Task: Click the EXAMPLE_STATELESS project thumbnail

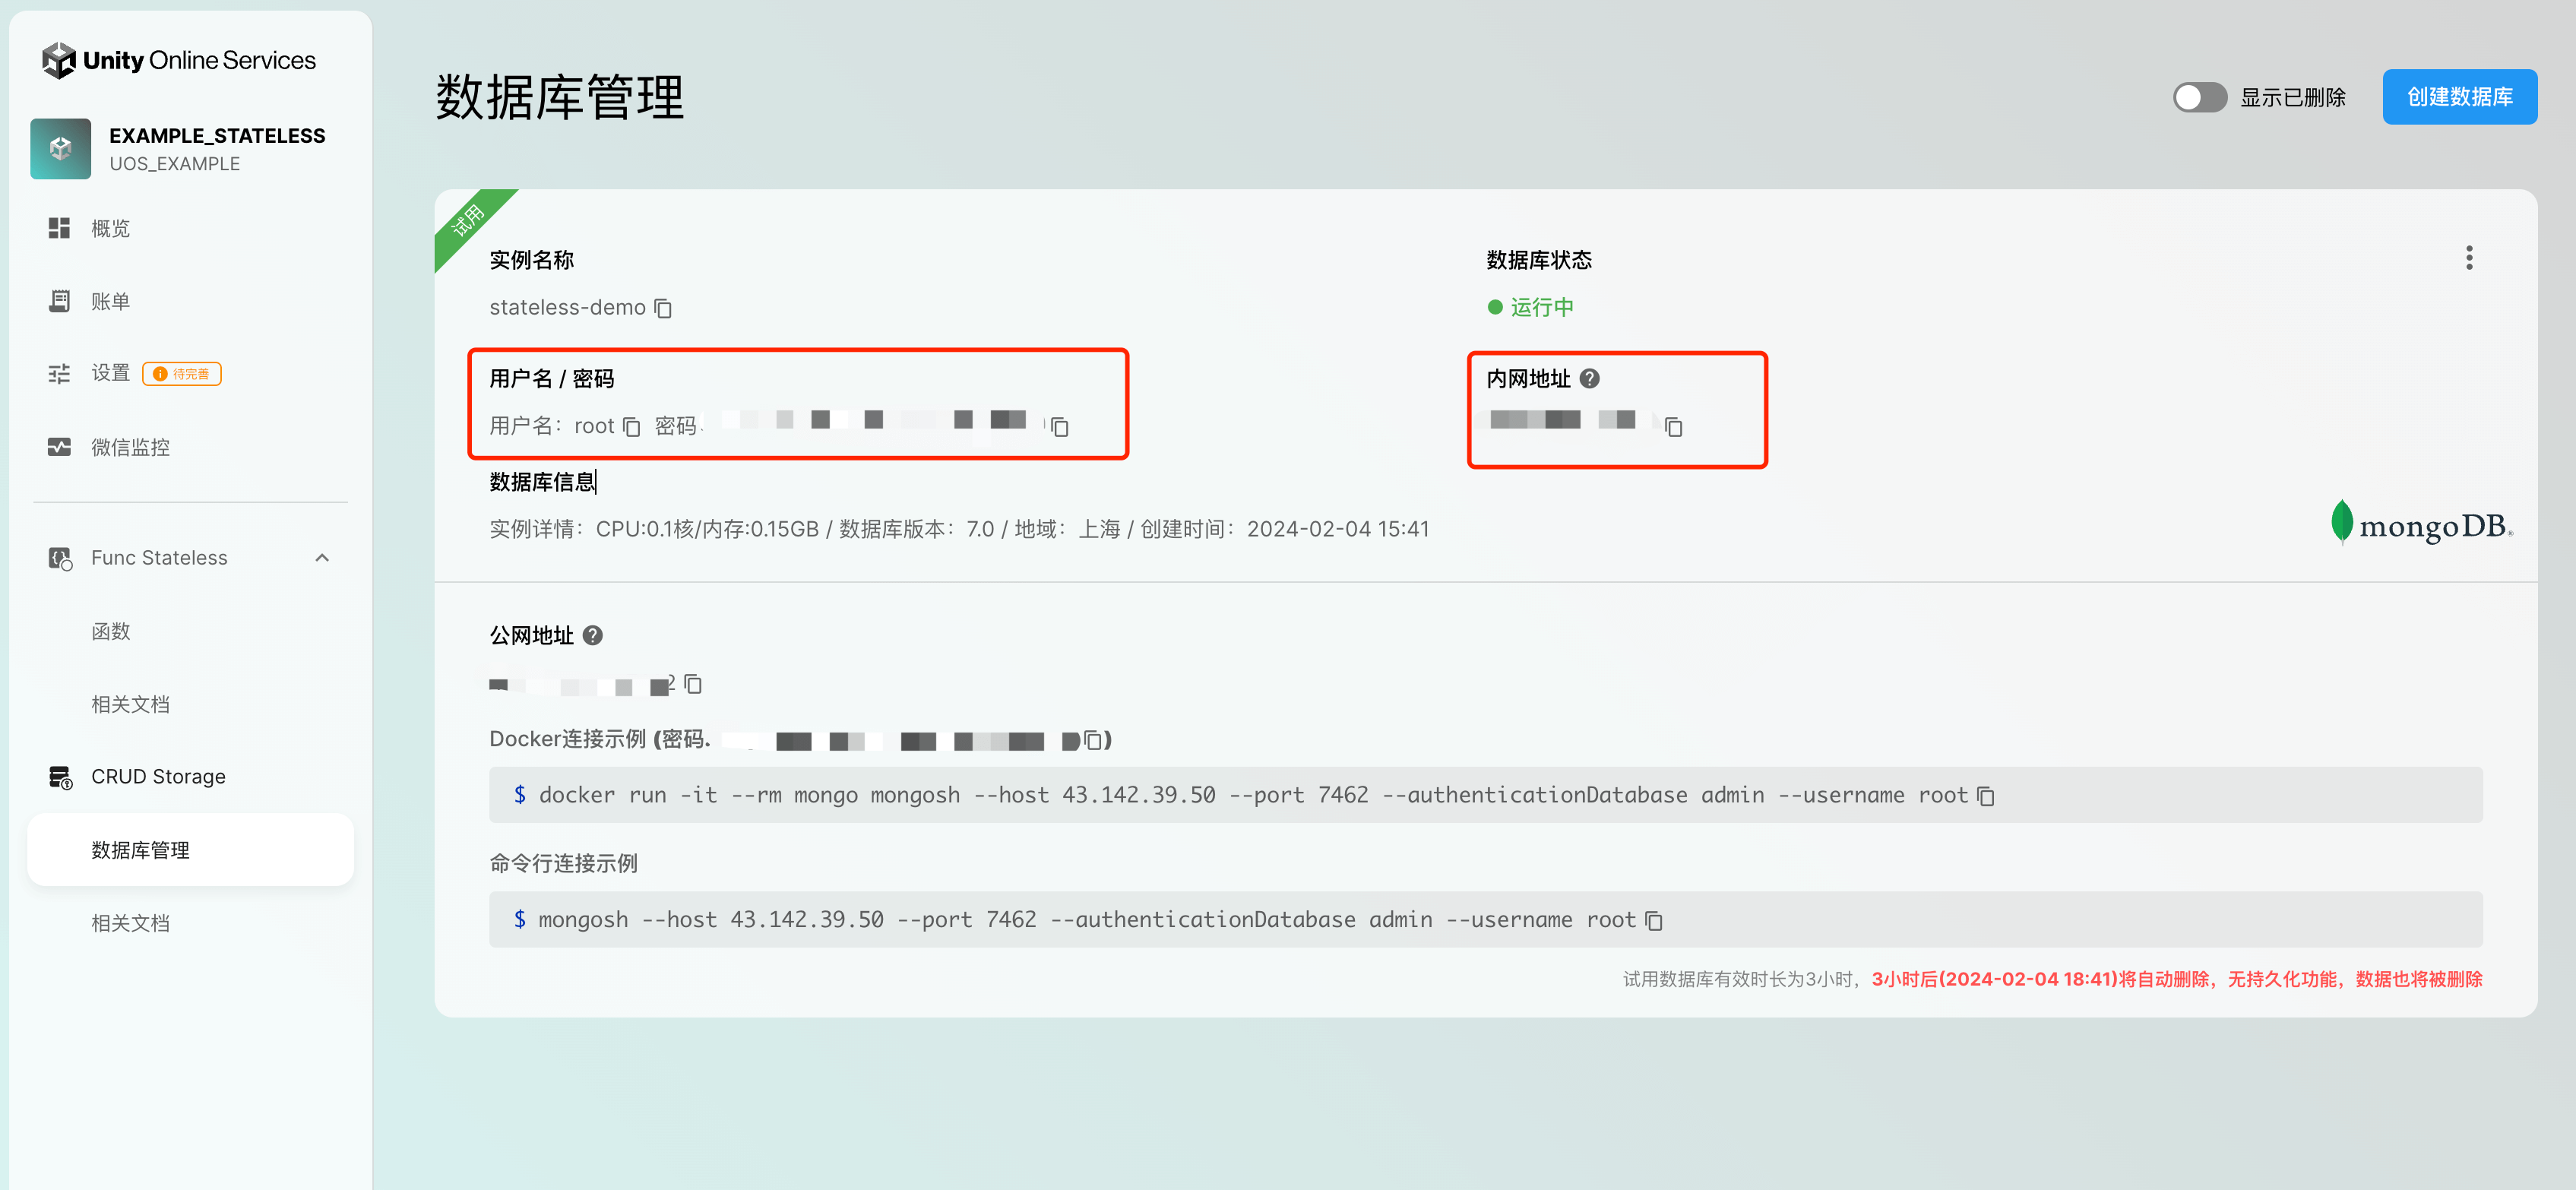Action: [x=61, y=149]
